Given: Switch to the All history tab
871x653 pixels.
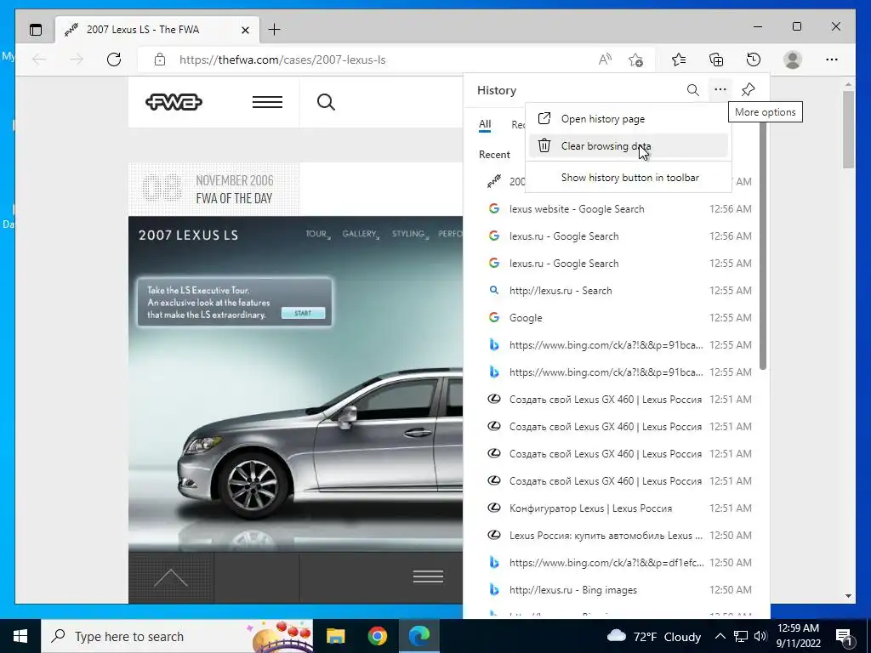Looking at the screenshot, I should (485, 124).
